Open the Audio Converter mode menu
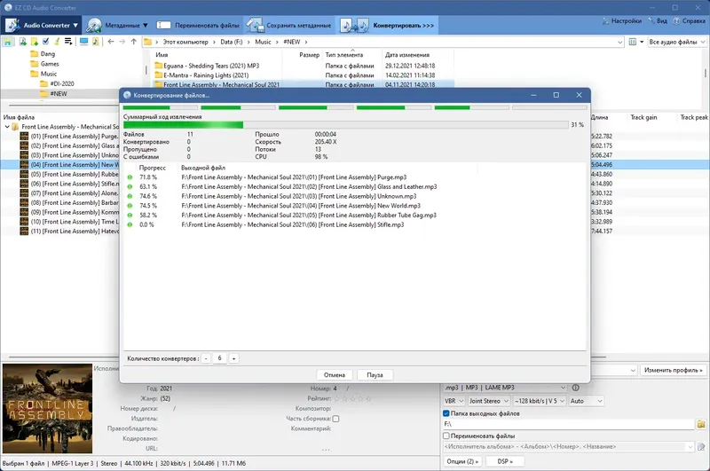The image size is (710, 471). 42,26
